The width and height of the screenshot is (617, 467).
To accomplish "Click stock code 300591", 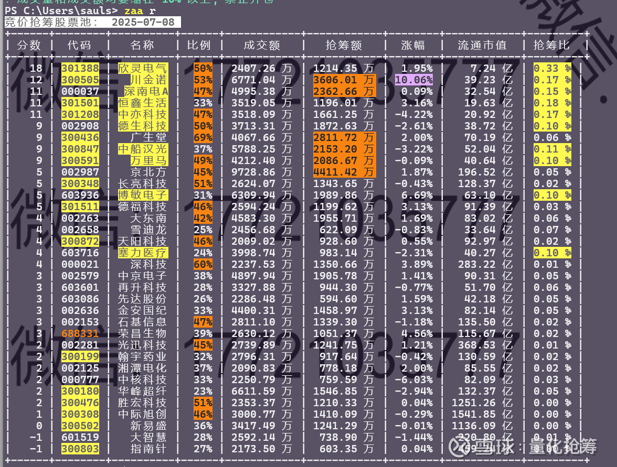I will pyautogui.click(x=80, y=161).
